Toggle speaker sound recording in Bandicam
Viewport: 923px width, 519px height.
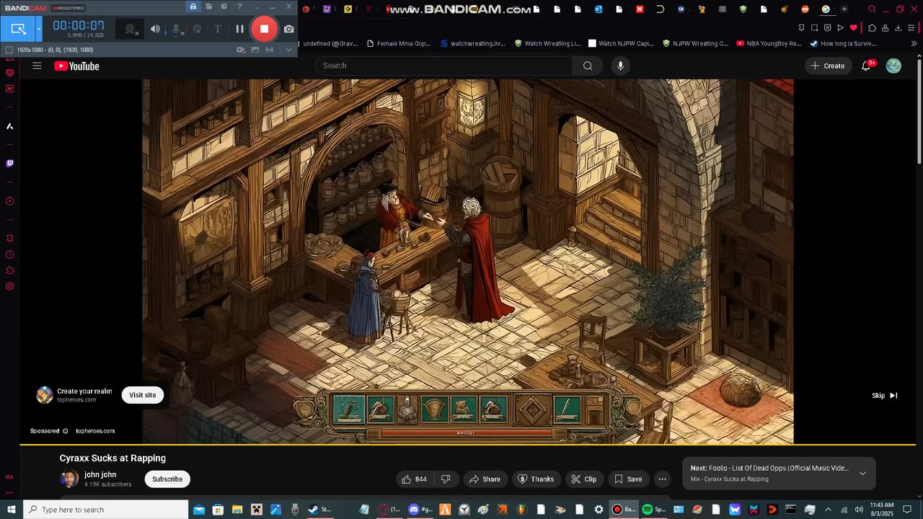tap(155, 29)
